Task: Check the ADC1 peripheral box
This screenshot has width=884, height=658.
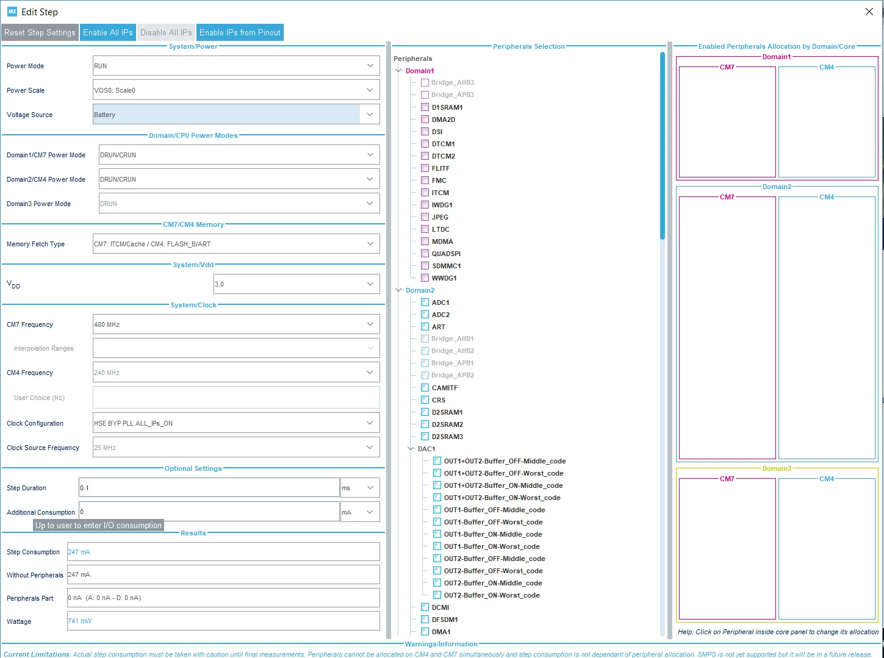Action: pyautogui.click(x=425, y=302)
